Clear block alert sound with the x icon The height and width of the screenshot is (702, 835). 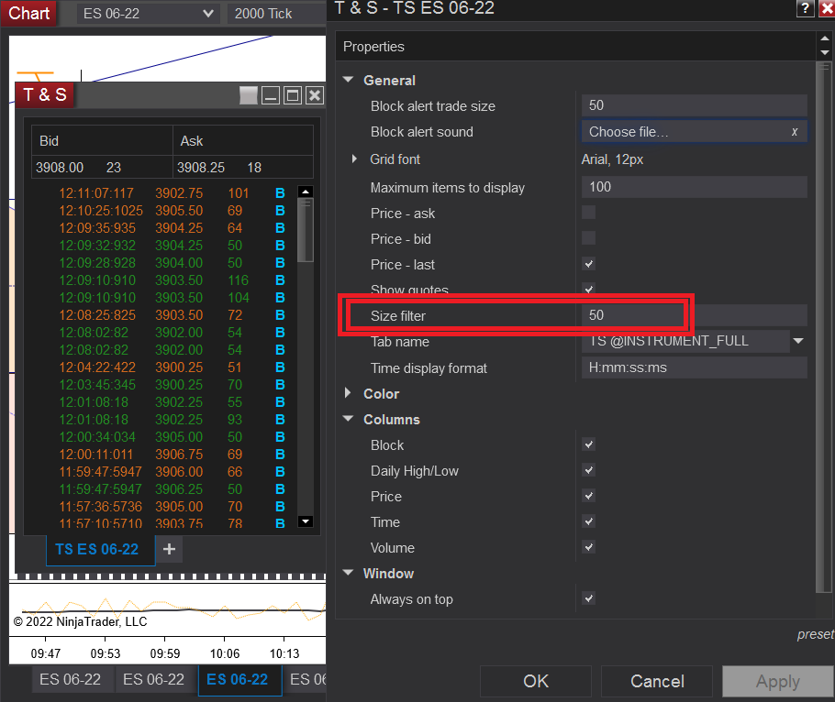tap(794, 132)
